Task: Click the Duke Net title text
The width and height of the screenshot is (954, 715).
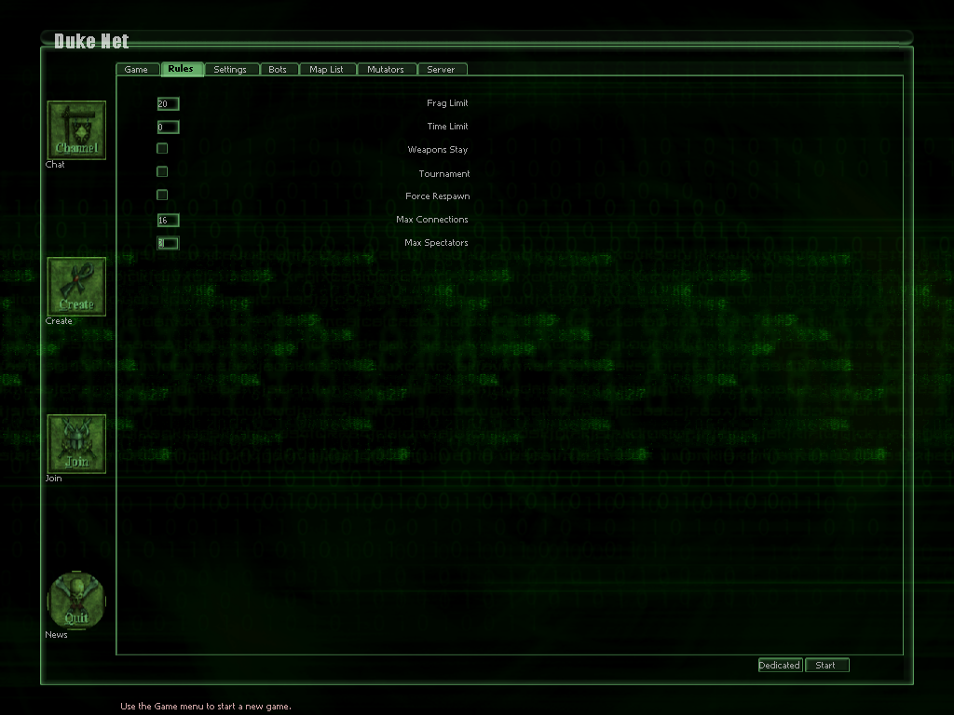Action: pyautogui.click(x=91, y=41)
